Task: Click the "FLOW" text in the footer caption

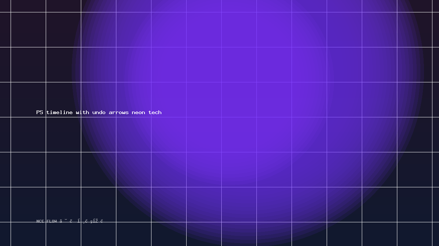Action: tap(52, 221)
